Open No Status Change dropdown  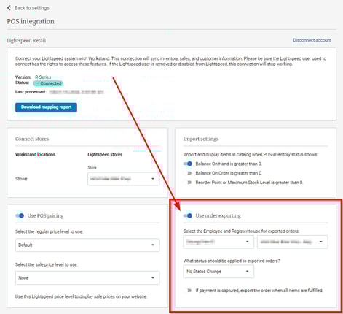click(x=218, y=272)
